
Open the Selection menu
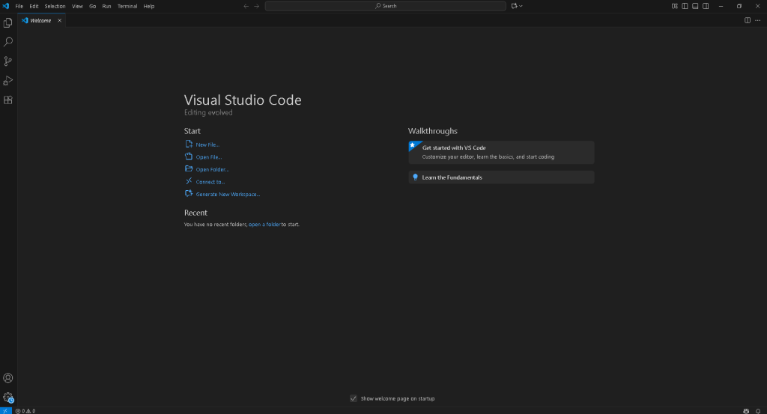tap(55, 6)
